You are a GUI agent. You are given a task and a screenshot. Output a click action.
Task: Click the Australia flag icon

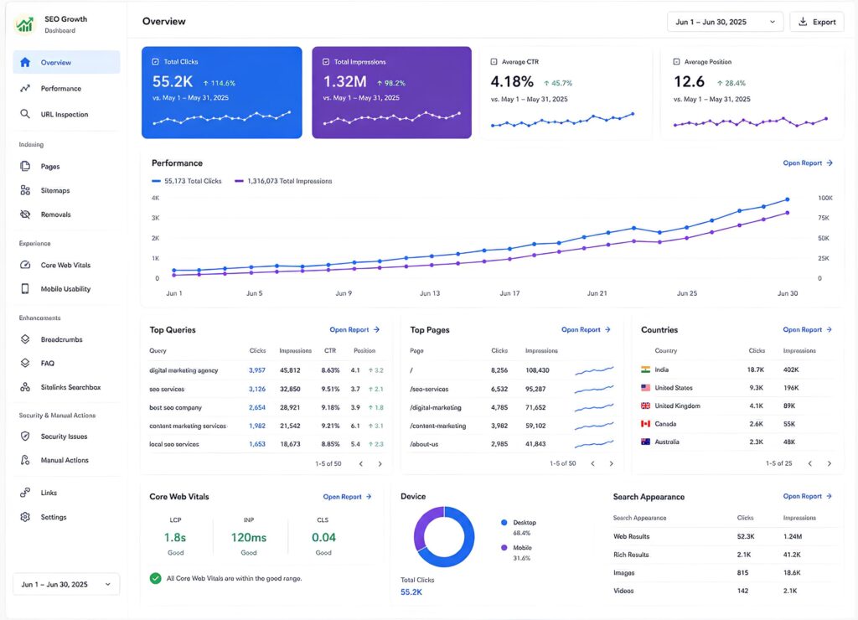[x=646, y=442]
